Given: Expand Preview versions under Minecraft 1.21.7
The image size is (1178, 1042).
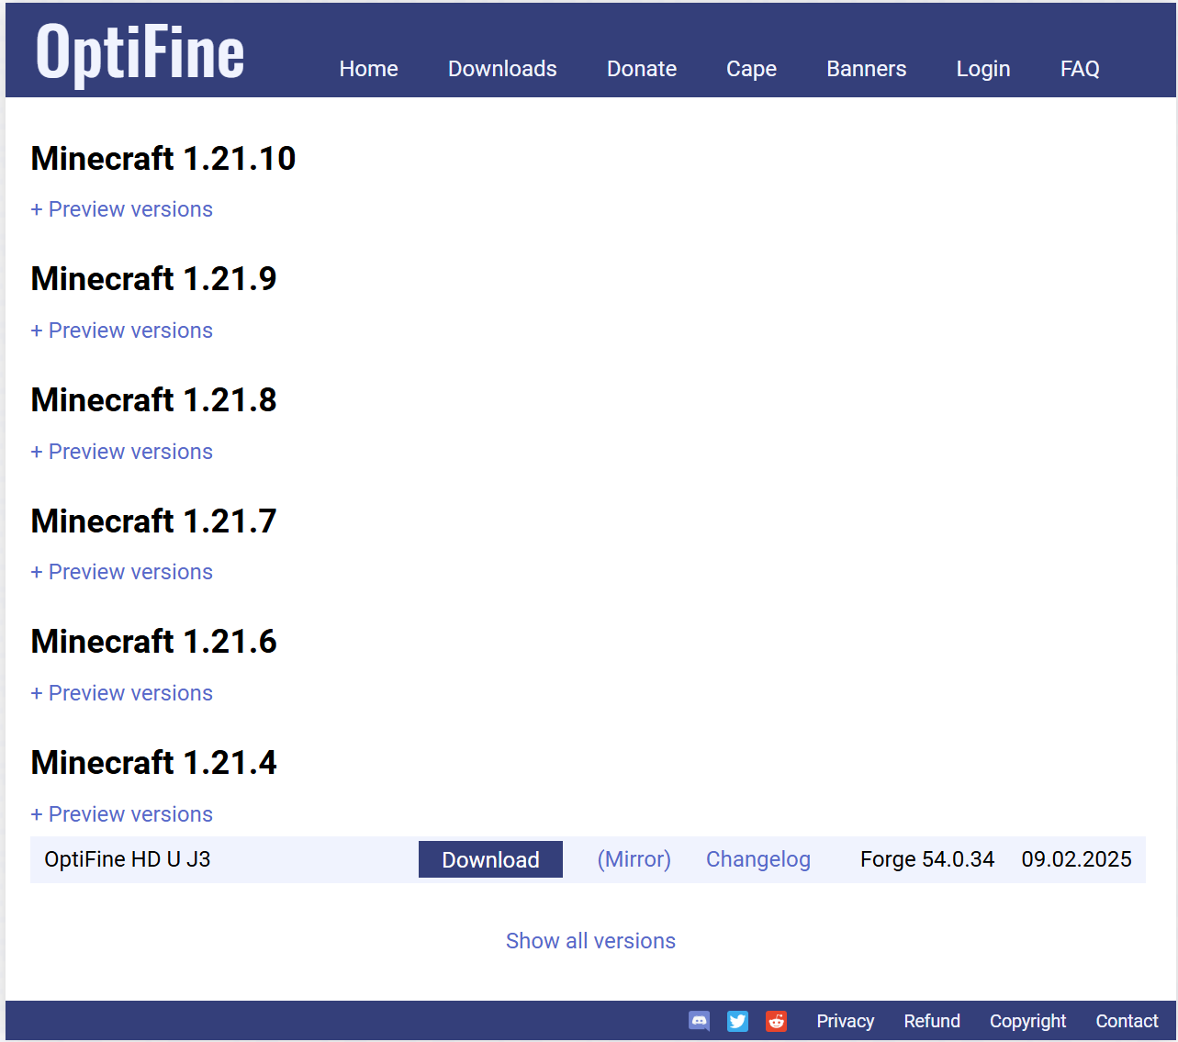Looking at the screenshot, I should pos(122,572).
